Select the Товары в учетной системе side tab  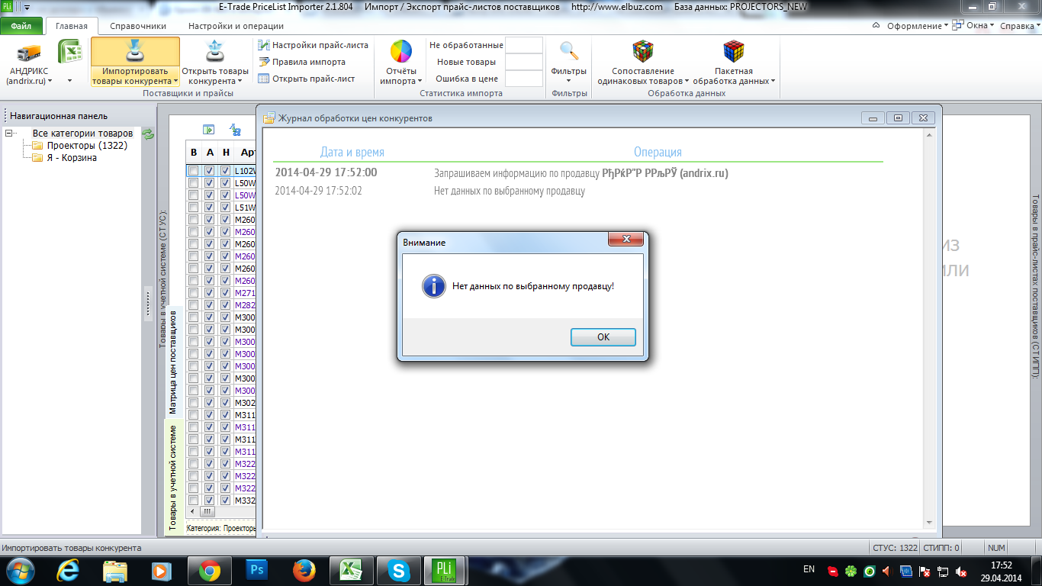(172, 478)
